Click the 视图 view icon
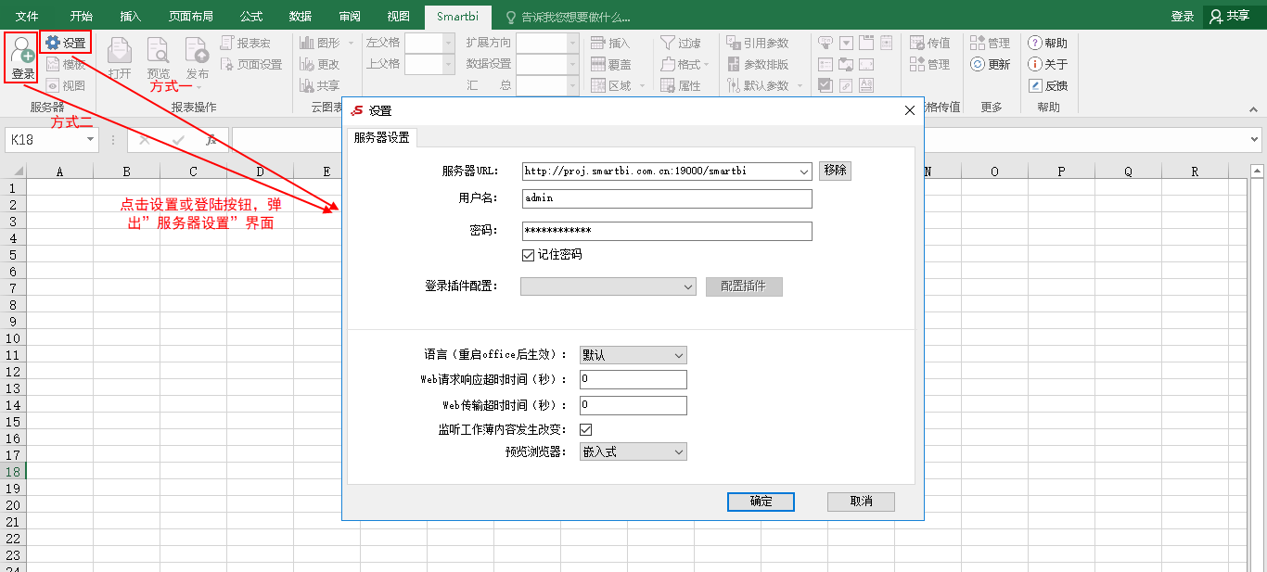The image size is (1267, 572). click(x=65, y=85)
